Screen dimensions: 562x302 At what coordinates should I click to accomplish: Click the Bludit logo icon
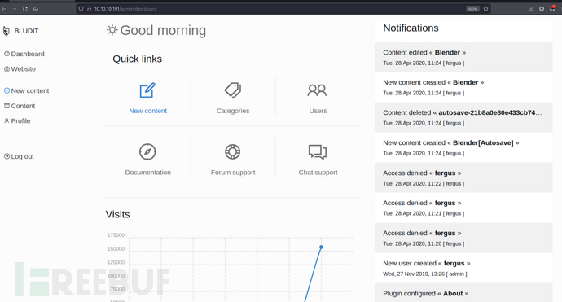coord(7,31)
